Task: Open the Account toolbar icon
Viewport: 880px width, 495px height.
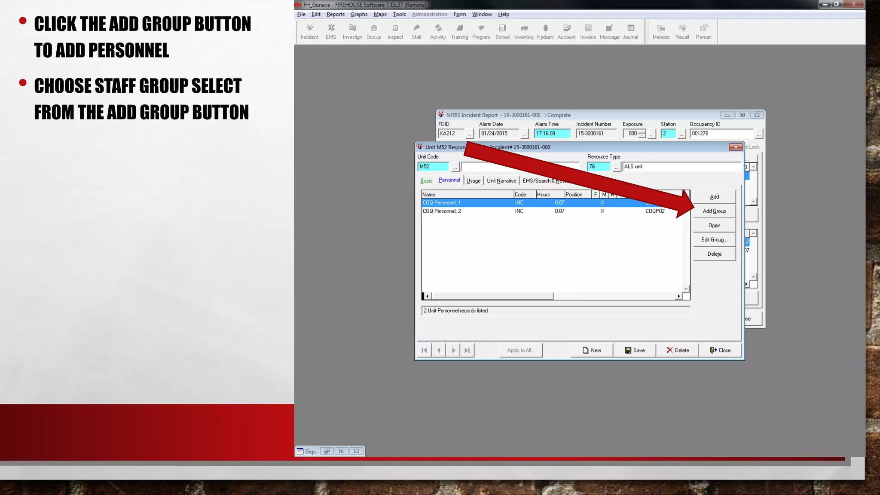Action: click(566, 32)
